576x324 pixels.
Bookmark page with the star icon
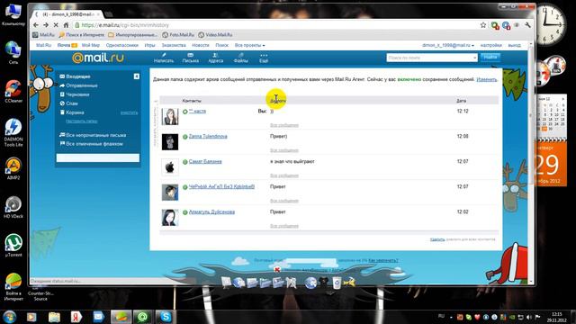tap(483, 25)
